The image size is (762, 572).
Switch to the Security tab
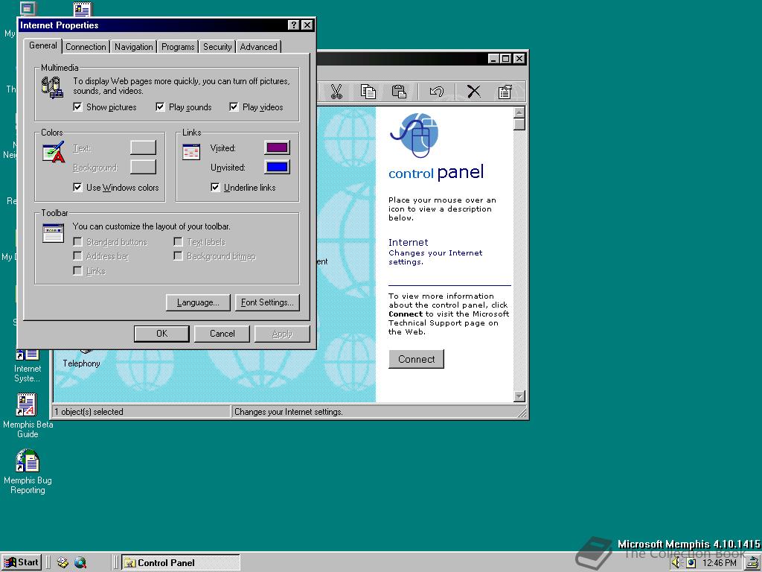pos(217,47)
